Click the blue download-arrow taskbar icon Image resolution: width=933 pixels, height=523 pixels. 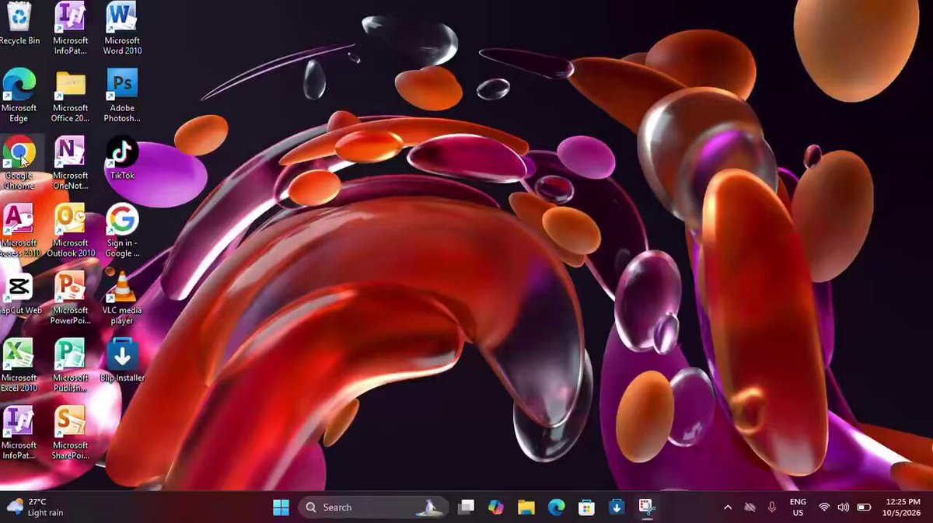[616, 507]
